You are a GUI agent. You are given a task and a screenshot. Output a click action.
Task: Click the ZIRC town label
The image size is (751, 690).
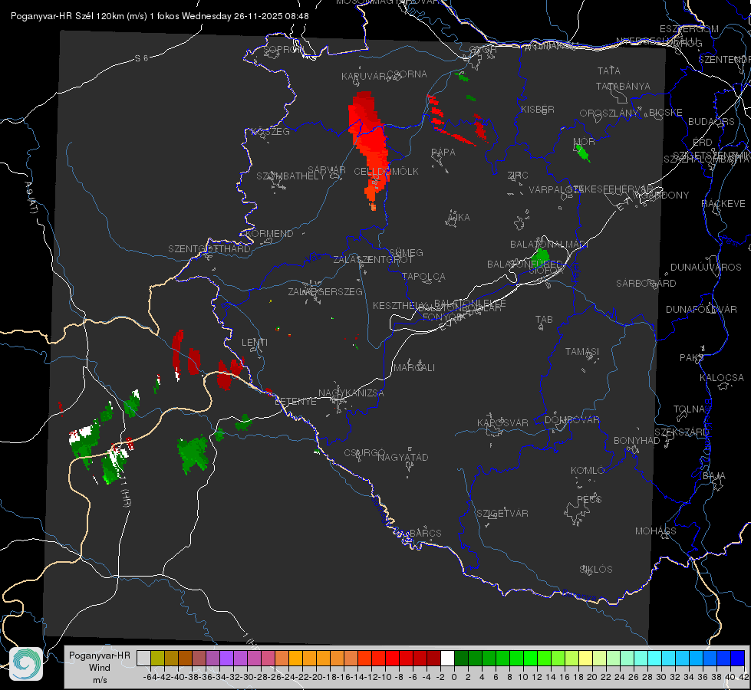point(518,176)
